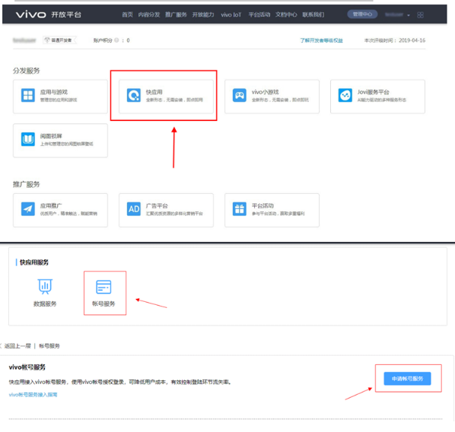Open the 应用推广 paper plane icon
The height and width of the screenshot is (432, 455).
point(28,209)
